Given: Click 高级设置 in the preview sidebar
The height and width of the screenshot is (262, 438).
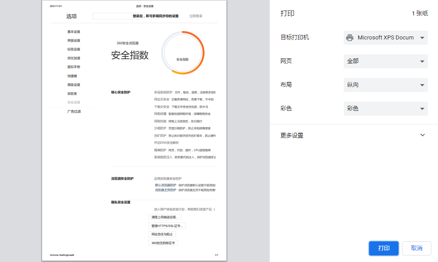Looking at the screenshot, I should click(74, 85).
